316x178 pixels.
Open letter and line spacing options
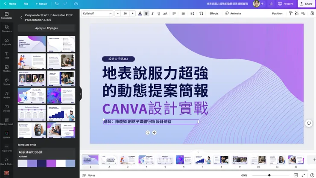click(x=192, y=14)
